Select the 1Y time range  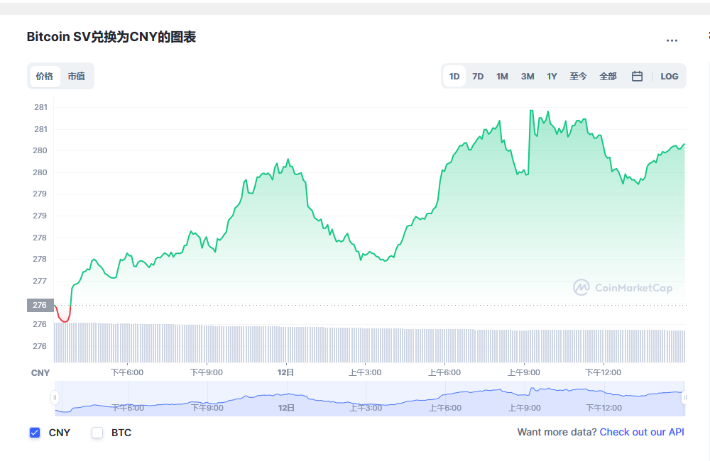552,76
